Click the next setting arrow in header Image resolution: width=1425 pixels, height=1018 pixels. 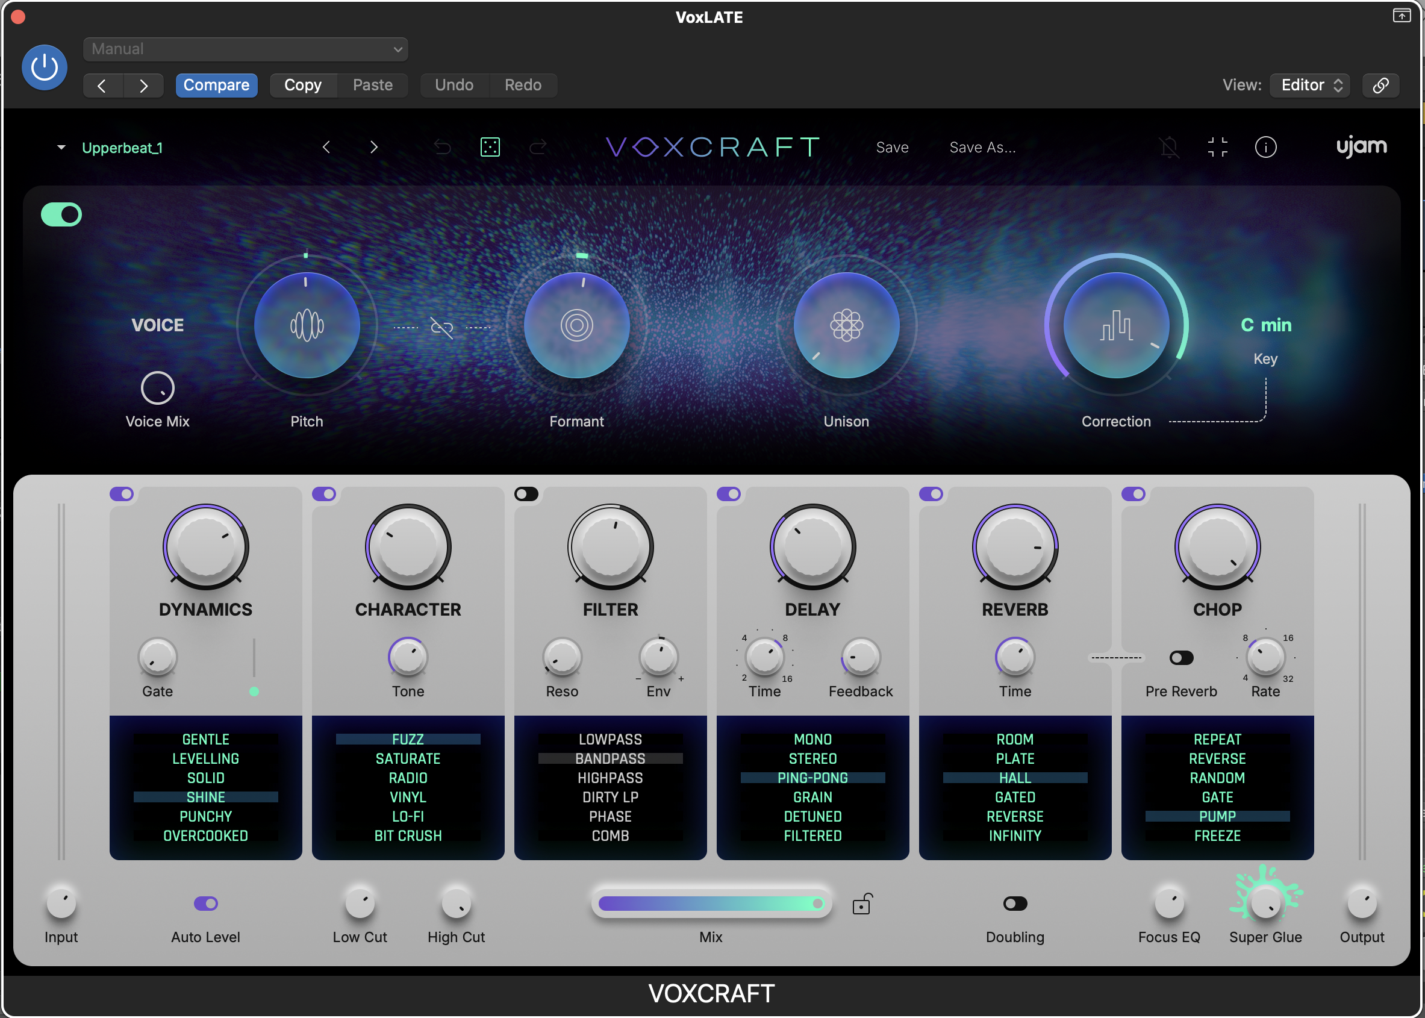pyautogui.click(x=143, y=86)
